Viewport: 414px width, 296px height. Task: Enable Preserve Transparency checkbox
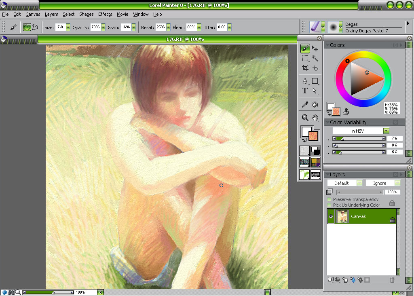329,199
